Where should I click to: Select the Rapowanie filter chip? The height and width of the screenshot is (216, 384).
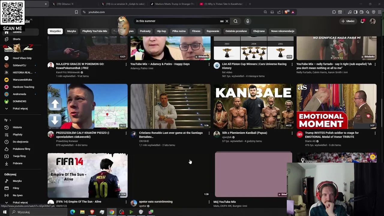click(x=213, y=31)
